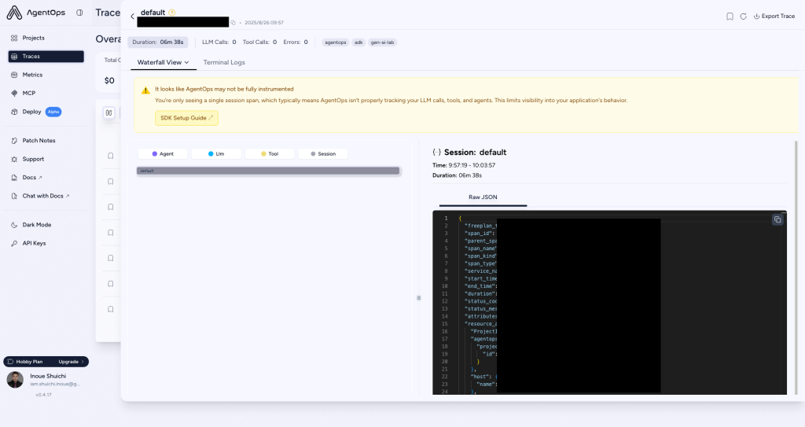Copy the Raw JSON using copy icon

tap(777, 220)
